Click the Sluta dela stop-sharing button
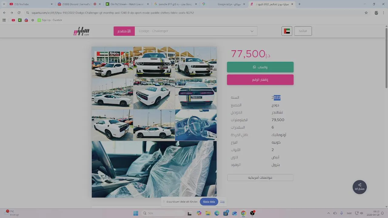Screen dimensions: 388x218 [209, 202]
